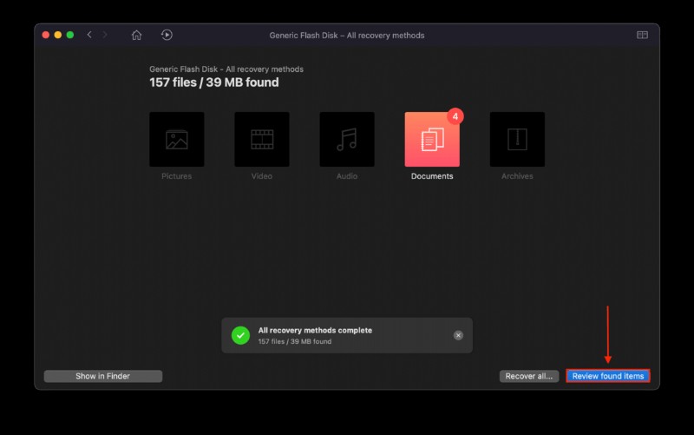Click the Audio label text
Screen dimensions: 694x435
click(x=347, y=176)
